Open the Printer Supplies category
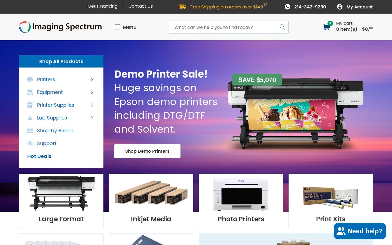392x245 pixels. (56, 105)
